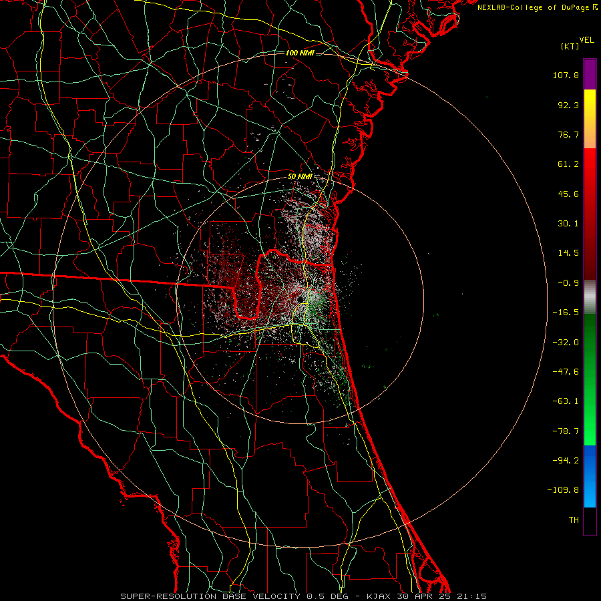This screenshot has height=601, width=601.
Task: Pick the purple segment of velocity colorbar
Action: click(x=590, y=74)
